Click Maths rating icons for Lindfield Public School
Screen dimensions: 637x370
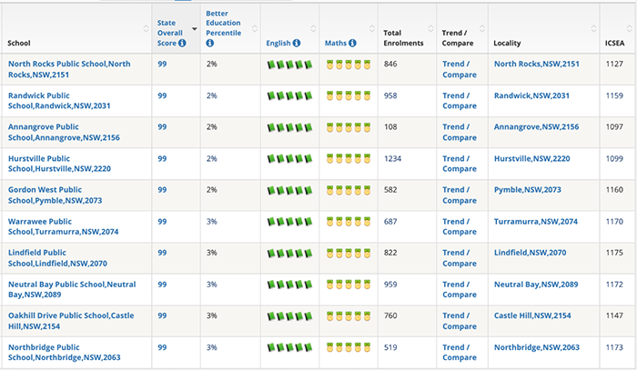coord(349,254)
